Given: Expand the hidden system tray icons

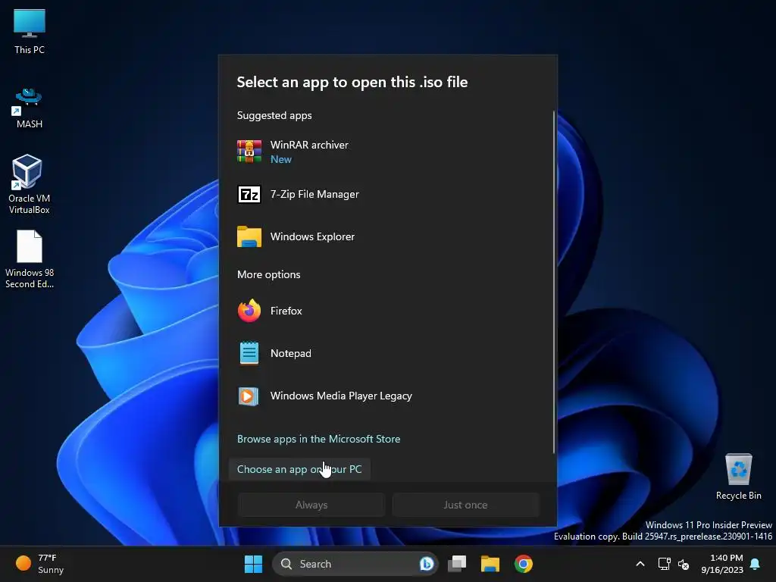Looking at the screenshot, I should (x=640, y=564).
